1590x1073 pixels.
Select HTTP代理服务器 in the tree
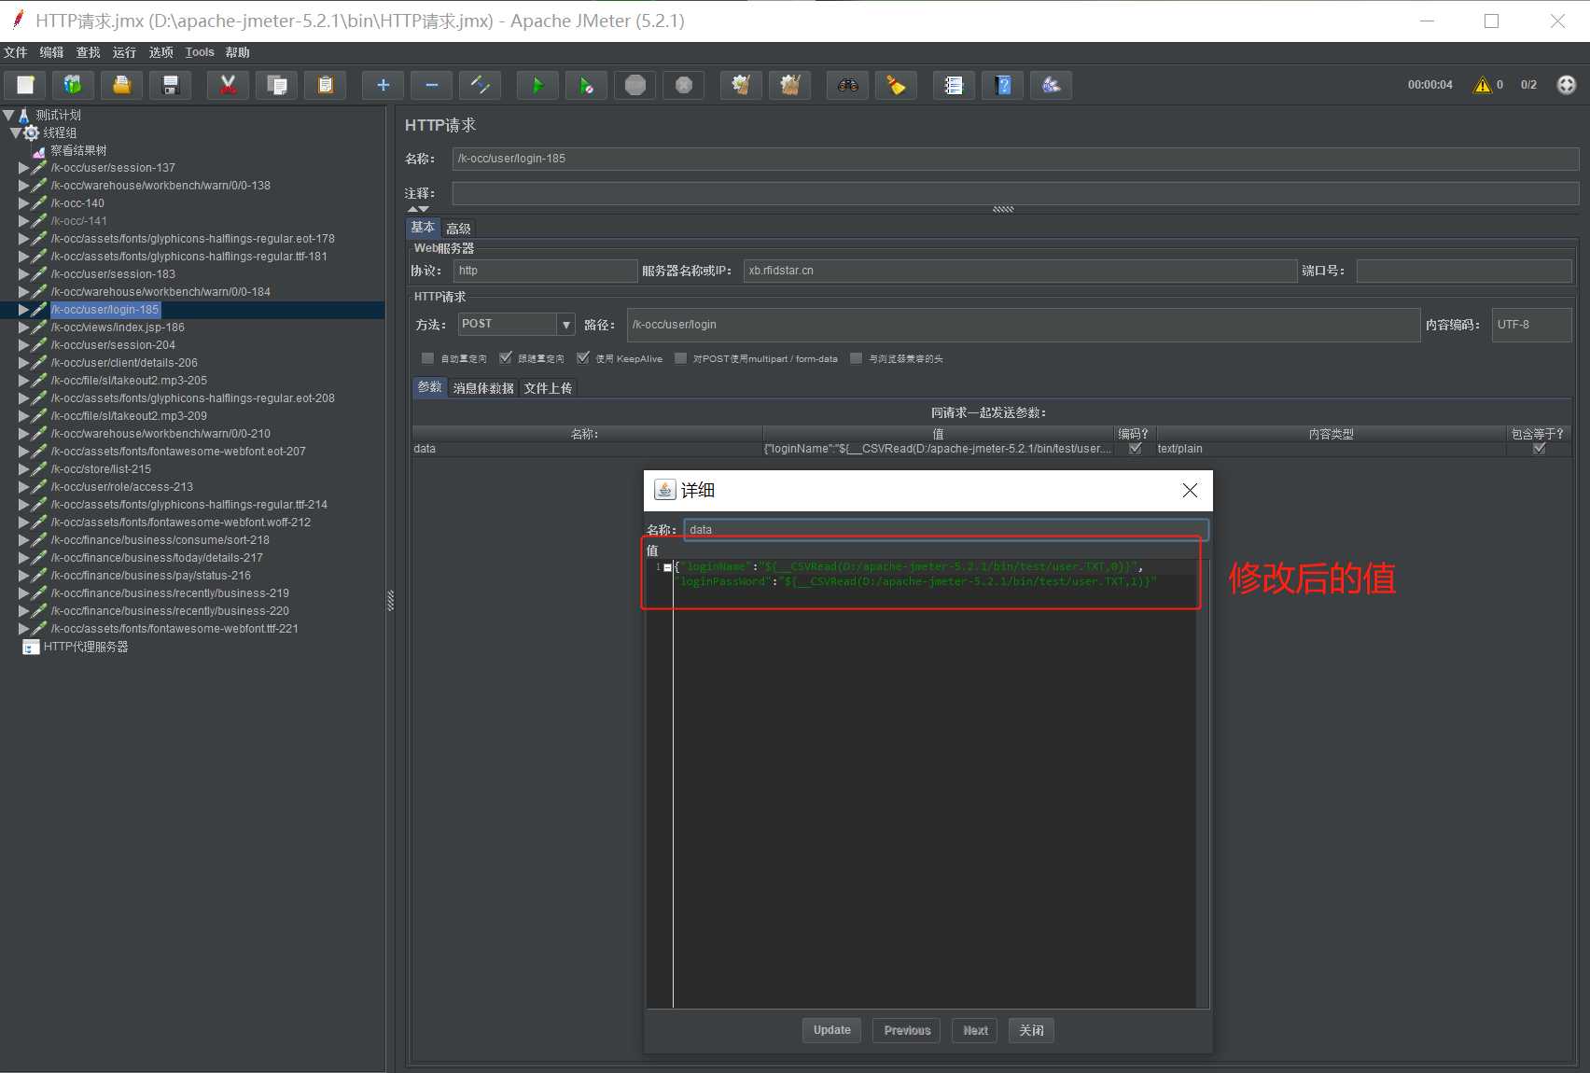pos(86,647)
